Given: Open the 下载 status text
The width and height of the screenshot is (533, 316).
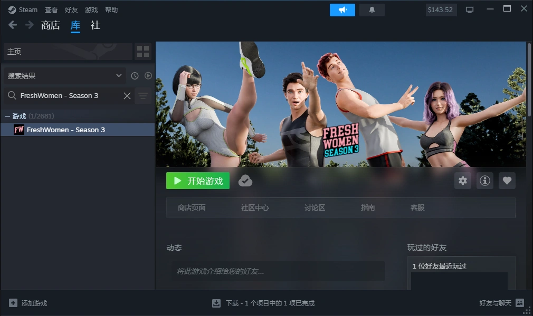Looking at the screenshot, I should pyautogui.click(x=270, y=303).
